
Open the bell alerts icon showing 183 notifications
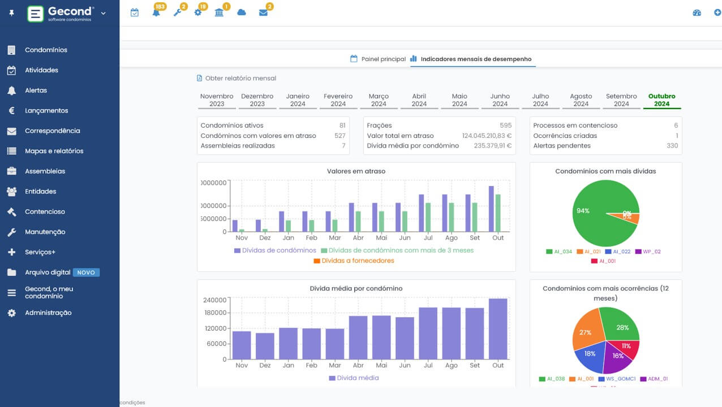click(x=154, y=12)
